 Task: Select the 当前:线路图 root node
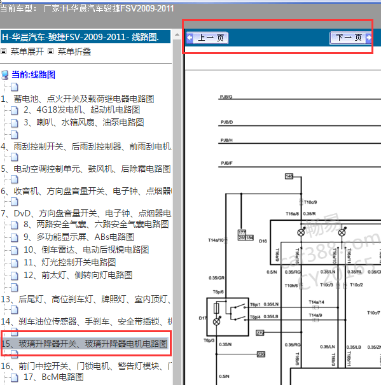[x=33, y=74]
